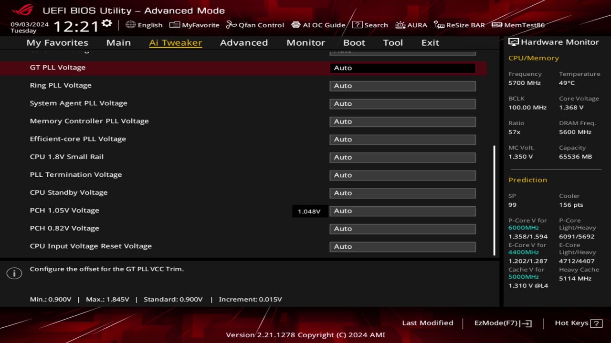Toggle ReSize BAR setting

[459, 25]
